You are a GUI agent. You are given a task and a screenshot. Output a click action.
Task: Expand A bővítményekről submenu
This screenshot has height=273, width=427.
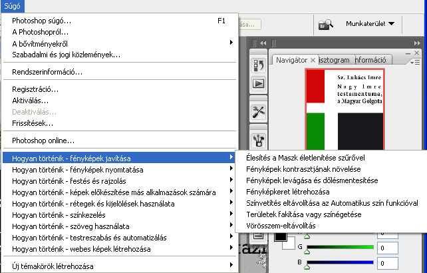[x=119, y=44]
